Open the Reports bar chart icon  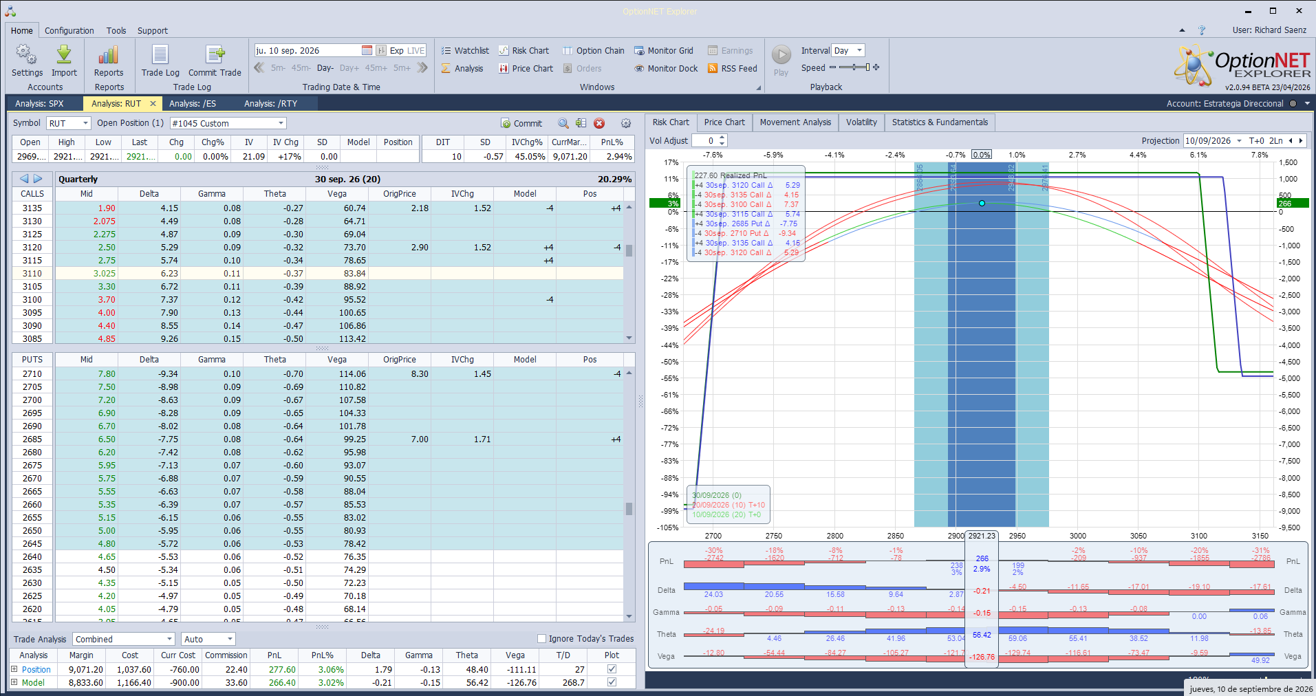coord(109,55)
